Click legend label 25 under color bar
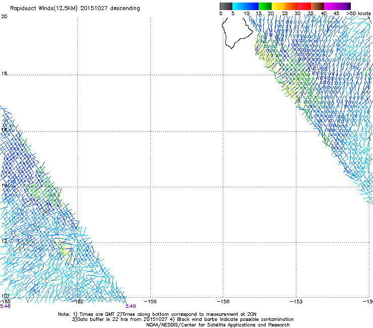Screen dimensions: 373x328 click(285, 14)
